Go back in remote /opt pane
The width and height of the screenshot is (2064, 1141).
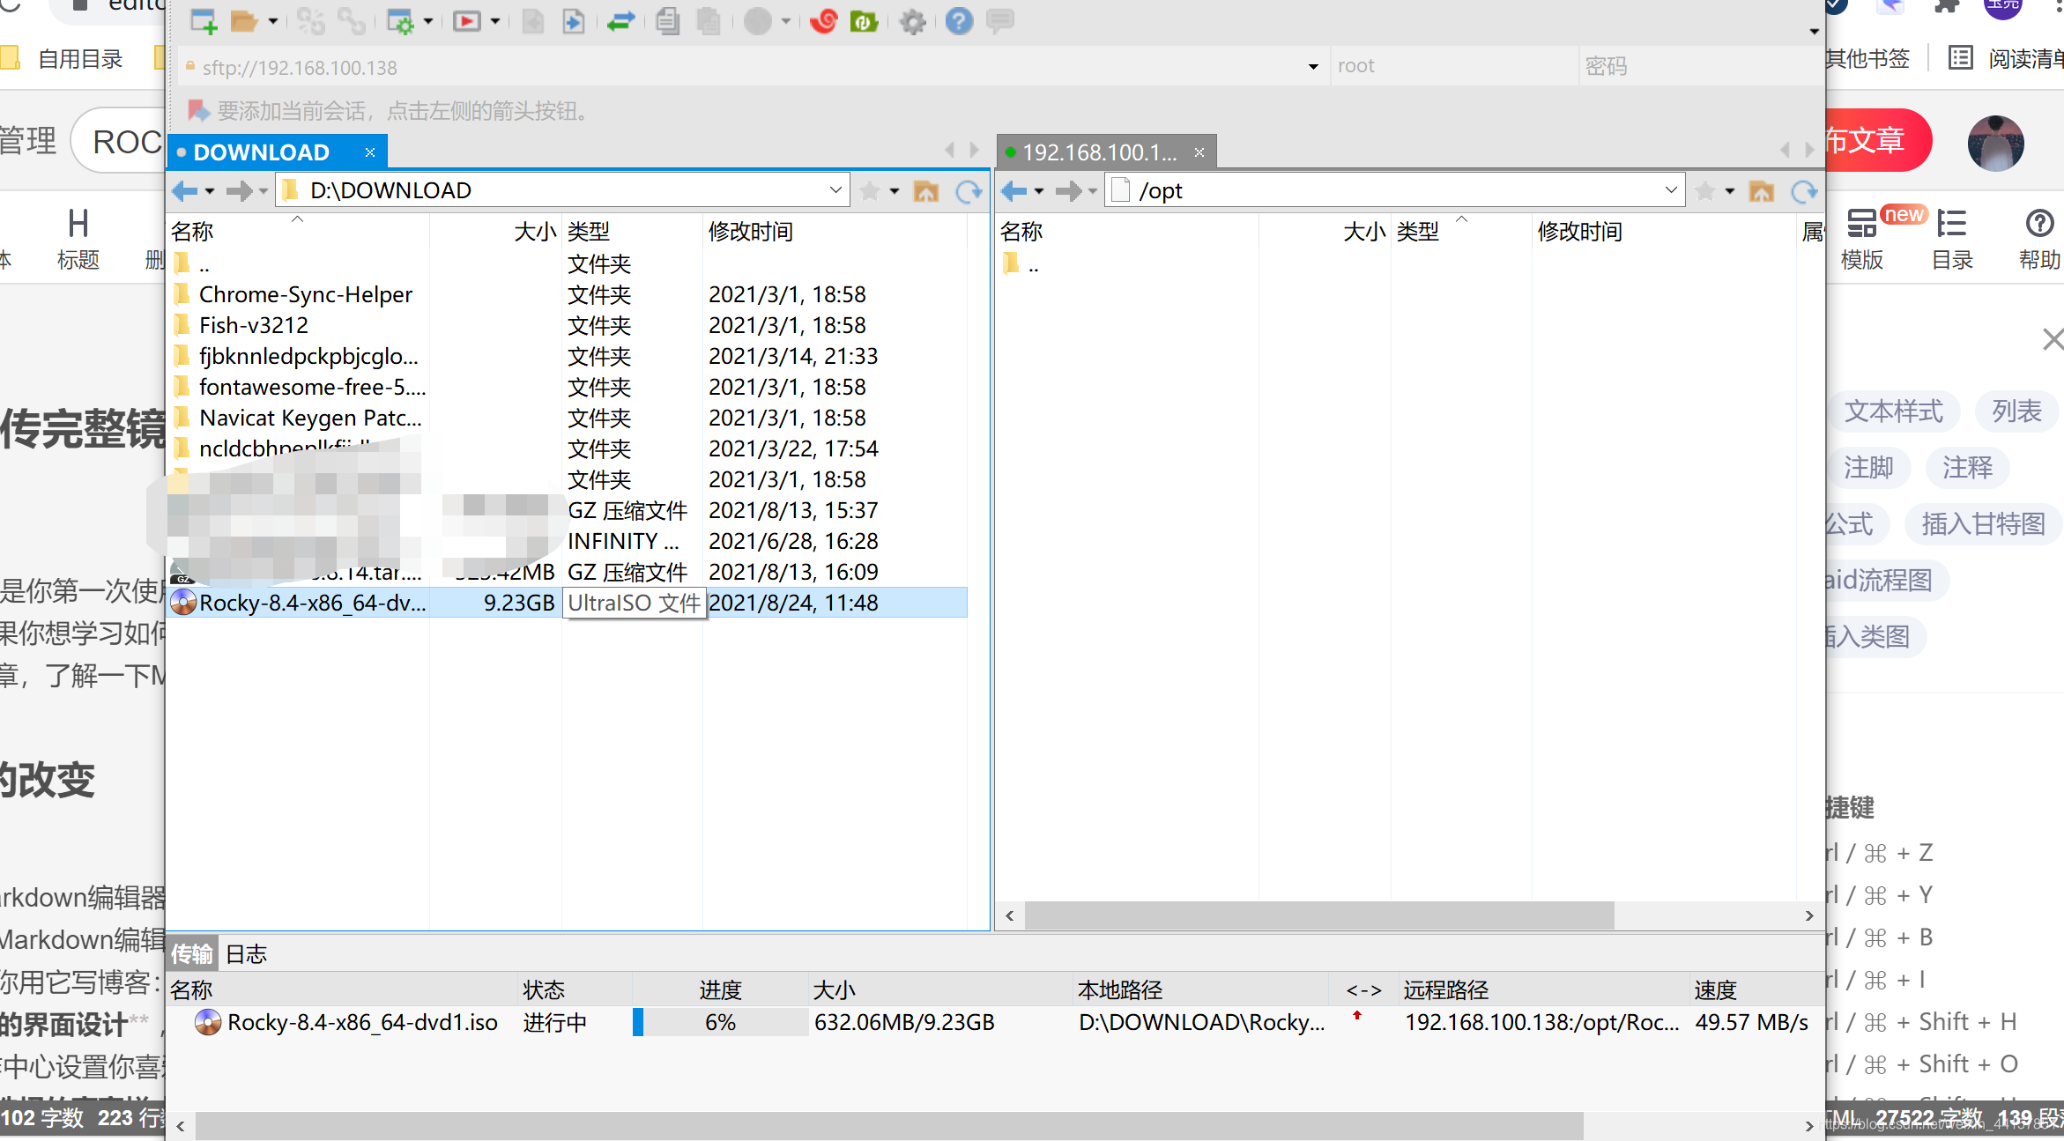1014,190
